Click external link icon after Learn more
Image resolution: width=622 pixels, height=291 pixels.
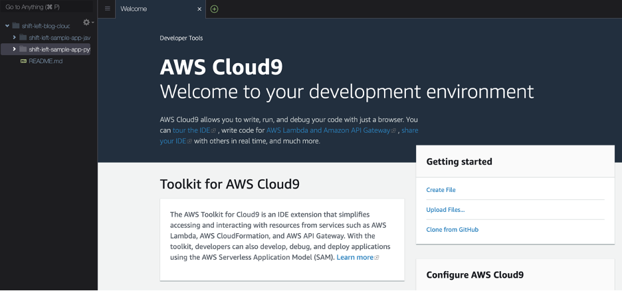point(377,258)
